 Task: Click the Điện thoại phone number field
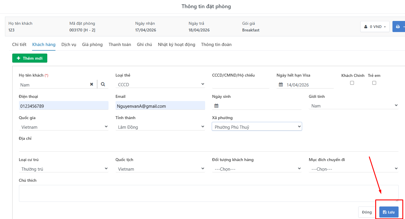point(64,106)
